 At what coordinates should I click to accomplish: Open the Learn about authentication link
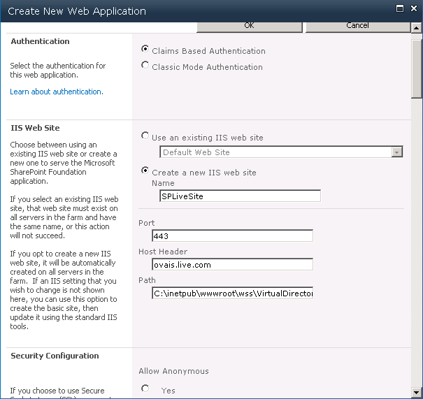[x=57, y=92]
